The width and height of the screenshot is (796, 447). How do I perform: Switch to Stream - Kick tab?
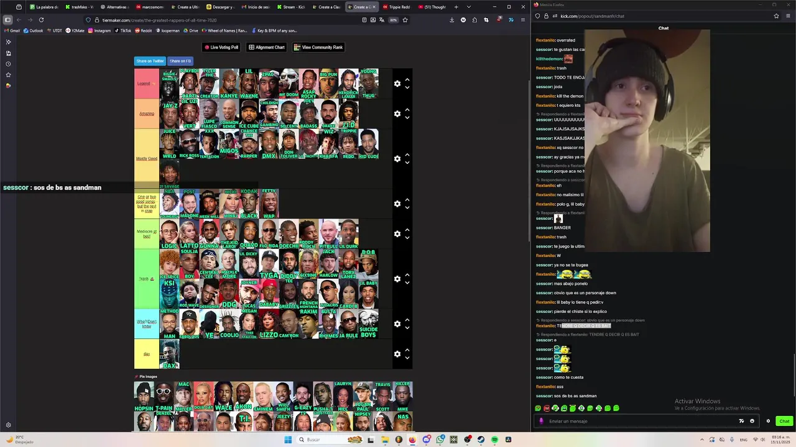point(290,7)
